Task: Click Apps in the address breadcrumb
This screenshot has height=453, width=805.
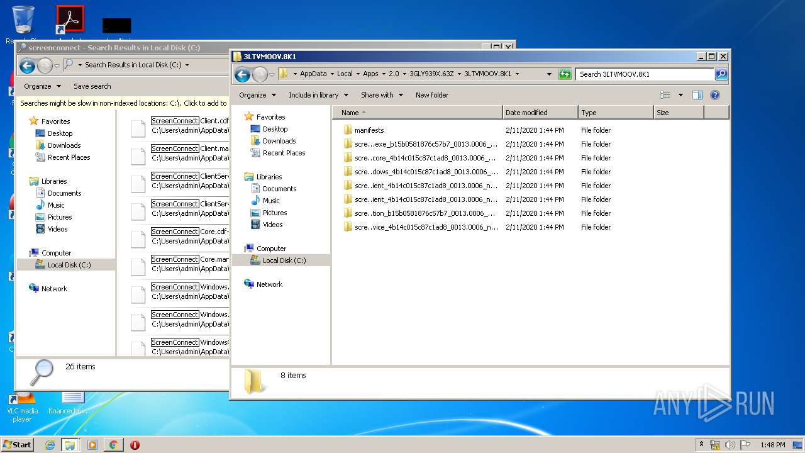Action: (x=371, y=74)
